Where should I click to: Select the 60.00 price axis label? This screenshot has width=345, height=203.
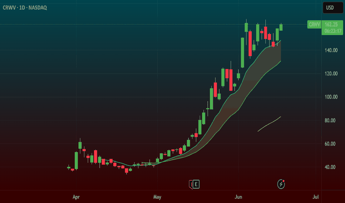[x=330, y=144]
